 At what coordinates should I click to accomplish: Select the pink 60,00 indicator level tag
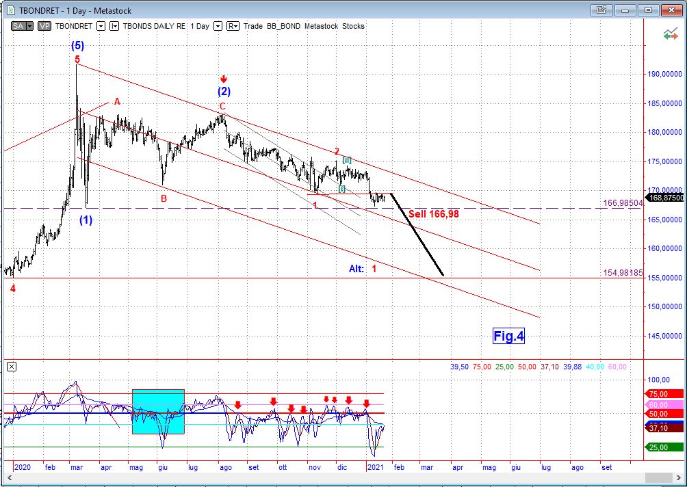pyautogui.click(x=666, y=405)
